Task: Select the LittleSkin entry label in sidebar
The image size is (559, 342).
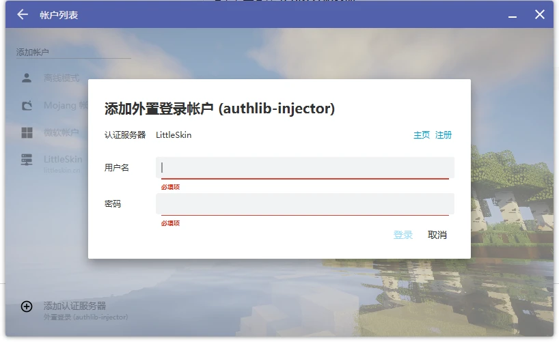Action: [63, 159]
